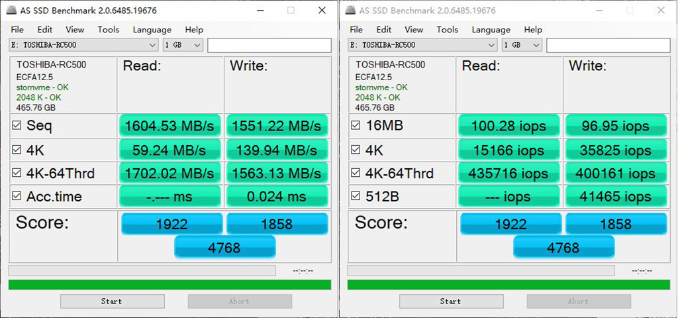The height and width of the screenshot is (318, 678).
Task: Open File menu in right window
Action: pos(356,29)
